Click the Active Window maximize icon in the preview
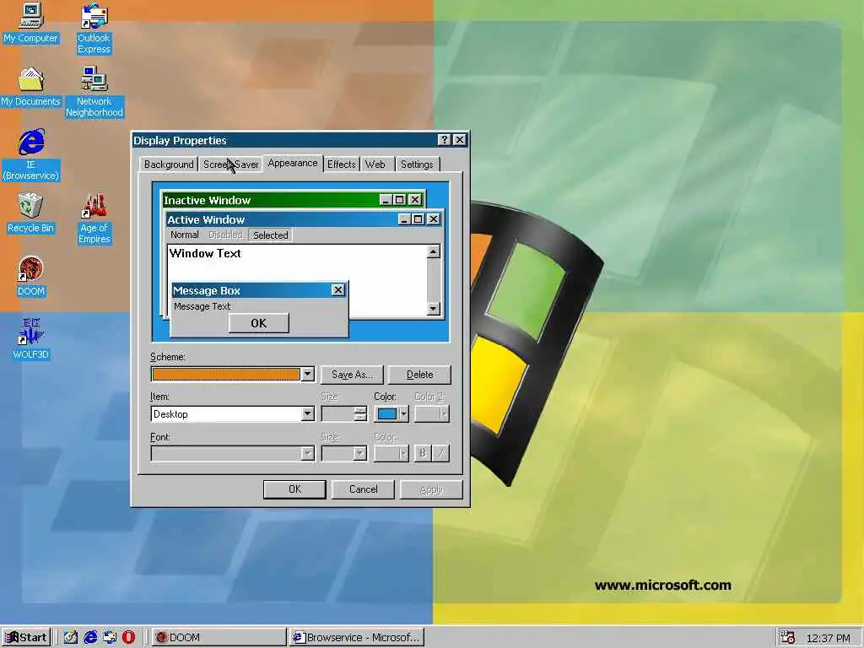This screenshot has width=864, height=648. click(x=418, y=219)
